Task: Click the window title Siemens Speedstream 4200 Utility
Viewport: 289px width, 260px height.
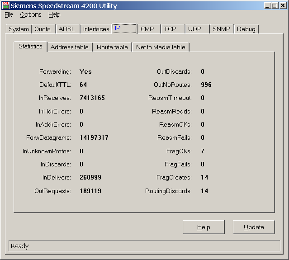Action: (x=64, y=6)
